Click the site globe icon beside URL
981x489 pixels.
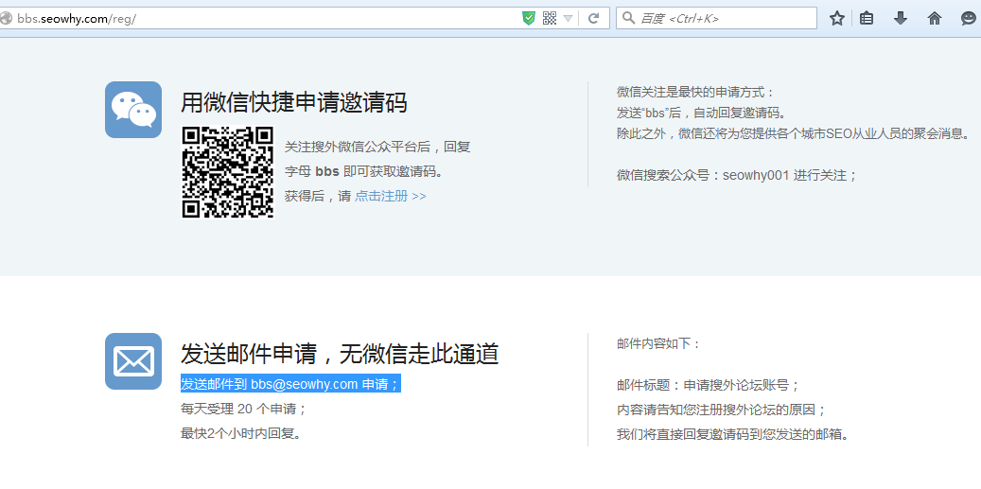click(x=7, y=18)
